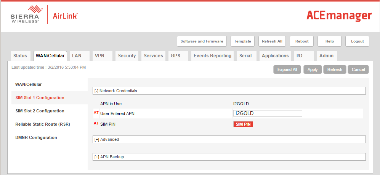Open SIM Slot 2 Configuration
Image resolution: width=380 pixels, height=175 pixels.
40,111
